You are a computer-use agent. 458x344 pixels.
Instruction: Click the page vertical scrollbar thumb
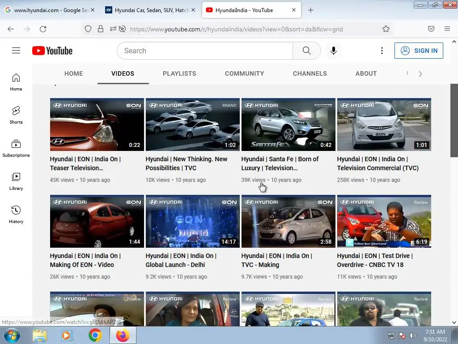coord(454,120)
